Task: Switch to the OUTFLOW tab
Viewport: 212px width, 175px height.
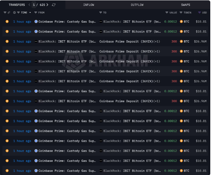Action: click(137, 5)
